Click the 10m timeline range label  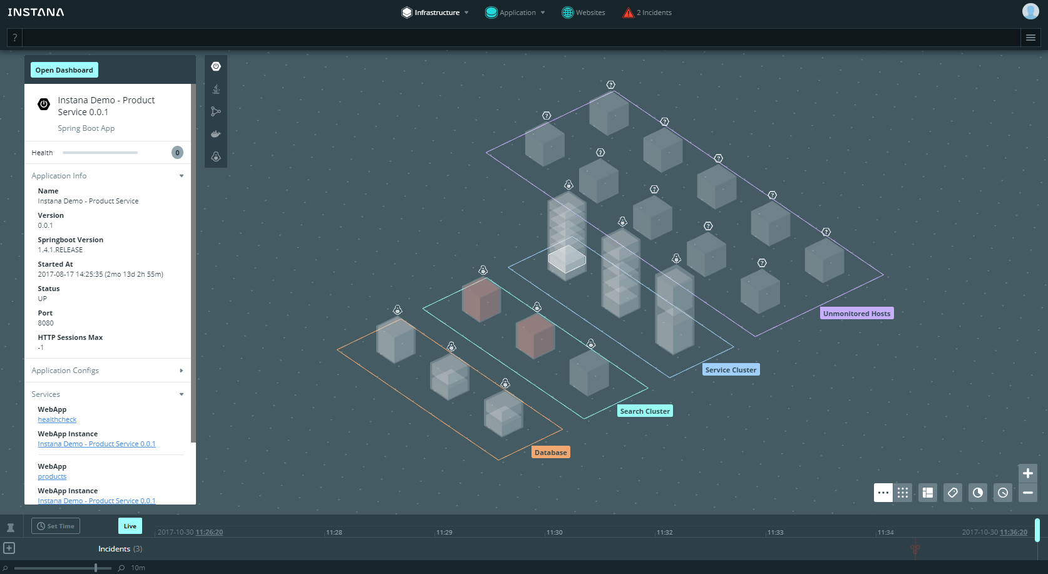click(138, 568)
